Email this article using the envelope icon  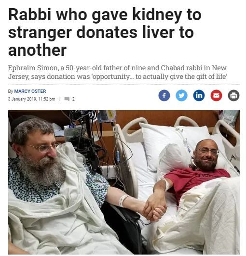point(216,95)
